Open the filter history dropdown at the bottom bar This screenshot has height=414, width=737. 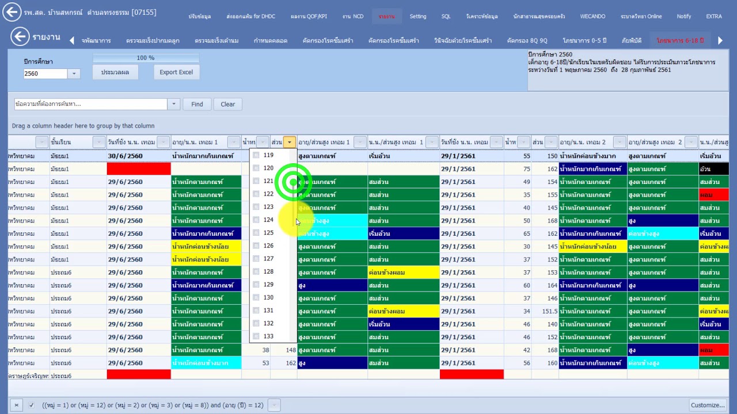[x=274, y=405]
